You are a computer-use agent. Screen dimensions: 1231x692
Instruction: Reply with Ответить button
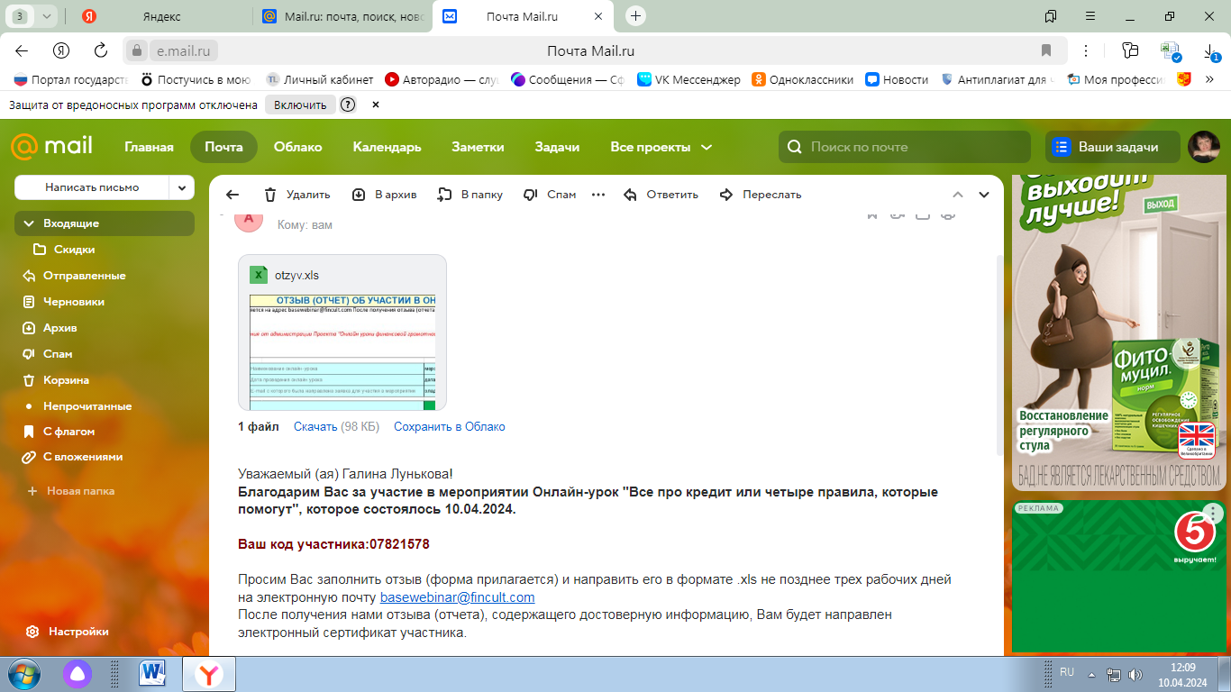click(x=661, y=195)
